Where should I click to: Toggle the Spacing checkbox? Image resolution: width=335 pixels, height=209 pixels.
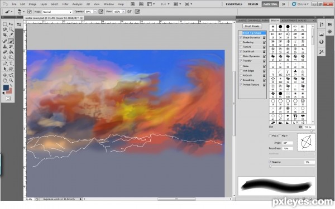pos(270,162)
